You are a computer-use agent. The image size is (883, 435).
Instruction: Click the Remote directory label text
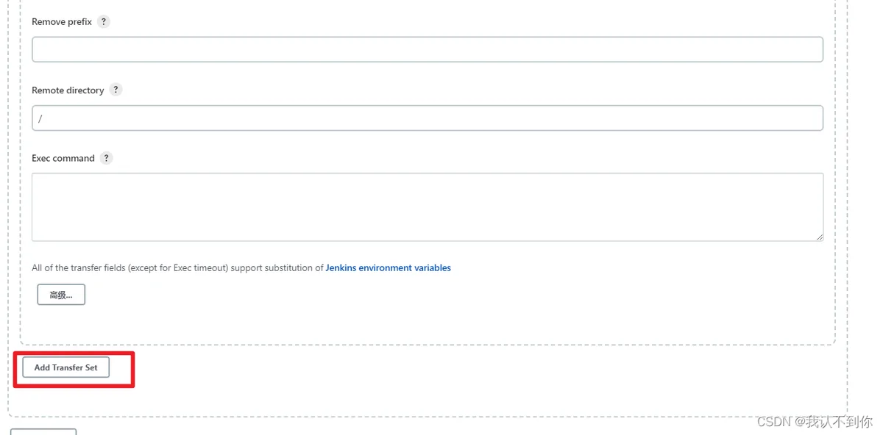pyautogui.click(x=68, y=90)
